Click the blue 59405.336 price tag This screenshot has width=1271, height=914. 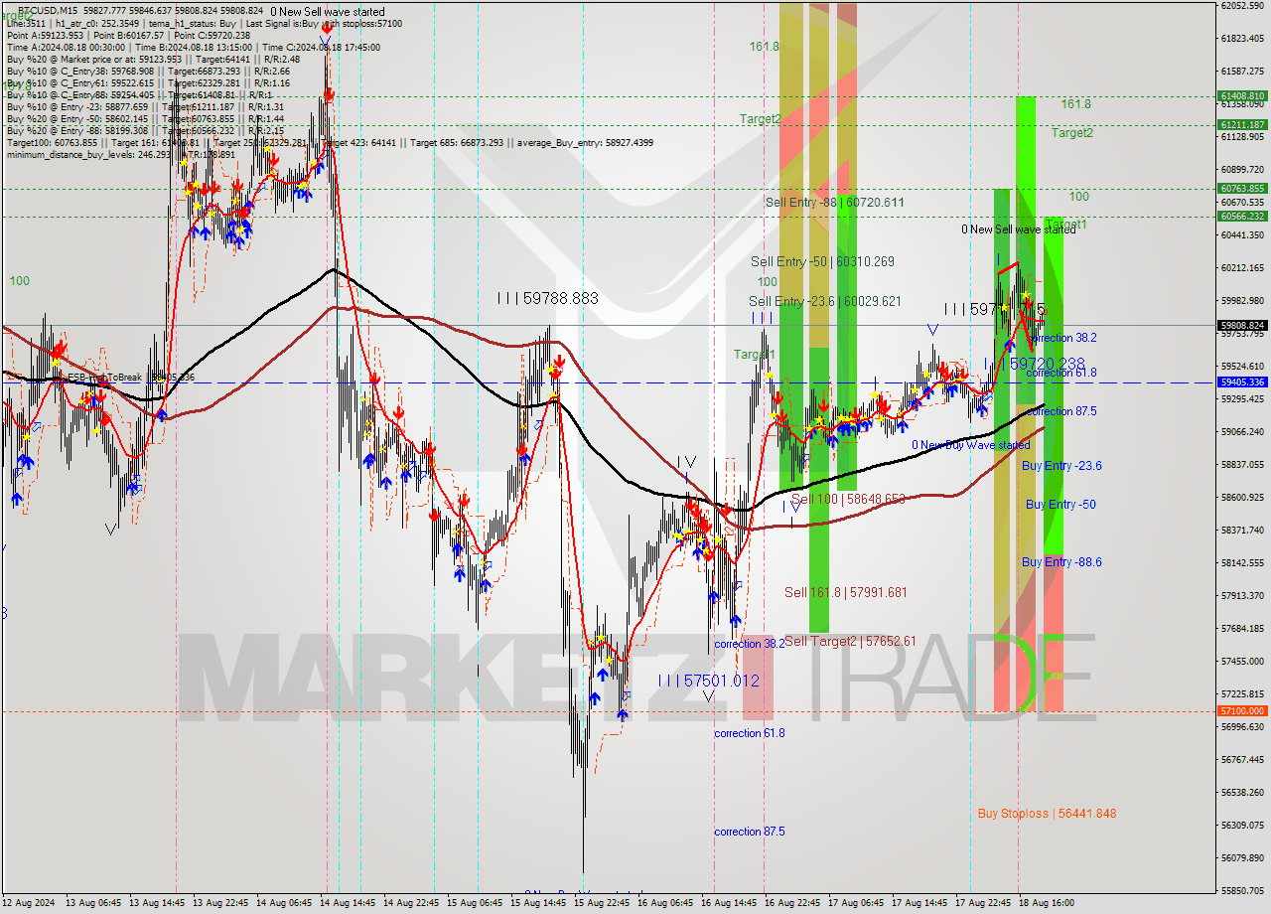(x=1241, y=381)
